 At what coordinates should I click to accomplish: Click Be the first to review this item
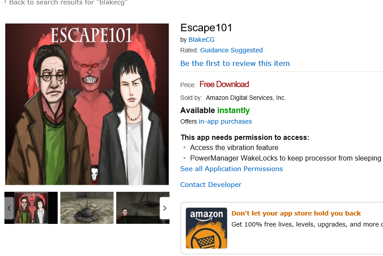pyautogui.click(x=235, y=63)
